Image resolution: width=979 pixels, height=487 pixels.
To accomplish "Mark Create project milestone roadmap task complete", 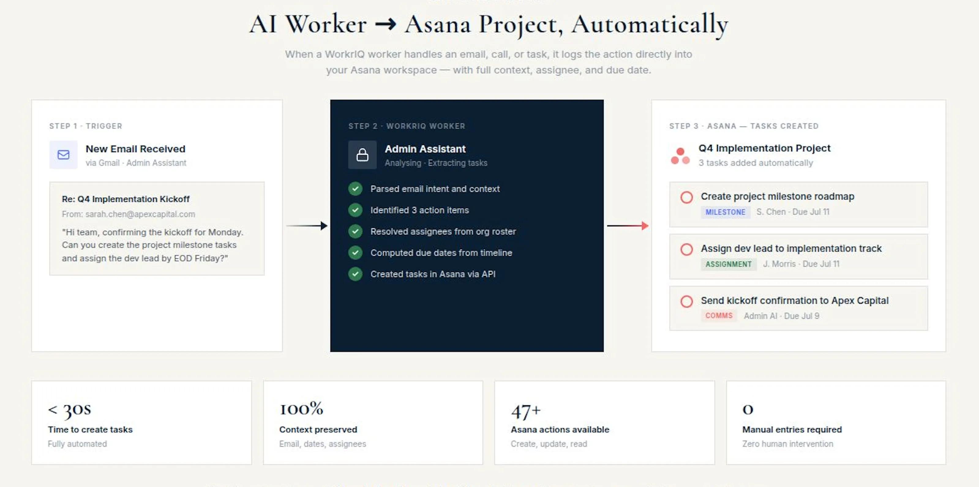I will click(686, 197).
